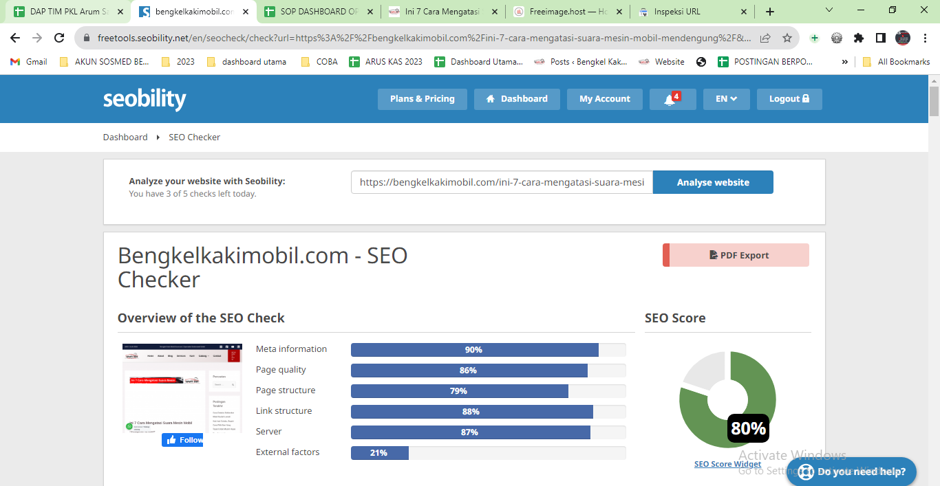Close the Freeimage.host tab
The width and height of the screenshot is (940, 486).
click(x=619, y=12)
